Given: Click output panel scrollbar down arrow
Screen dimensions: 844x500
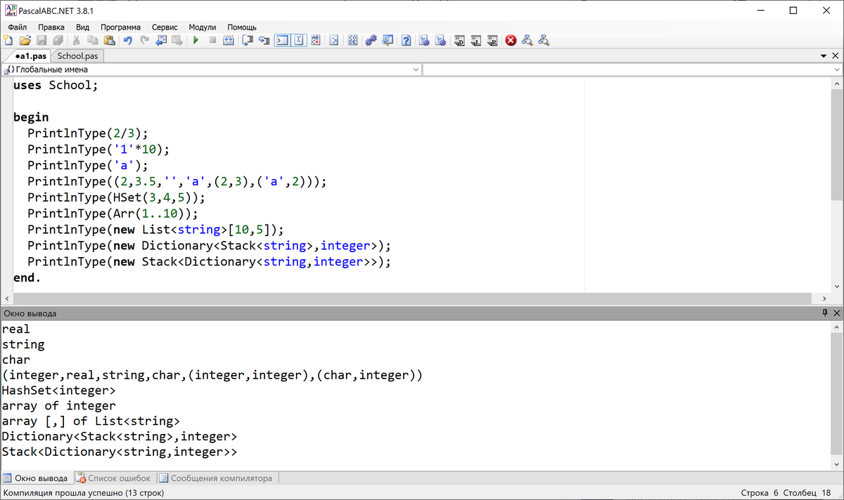Looking at the screenshot, I should click(837, 464).
